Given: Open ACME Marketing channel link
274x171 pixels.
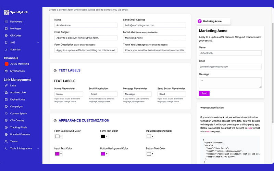Looking at the screenshot, I should click(x=20, y=64).
